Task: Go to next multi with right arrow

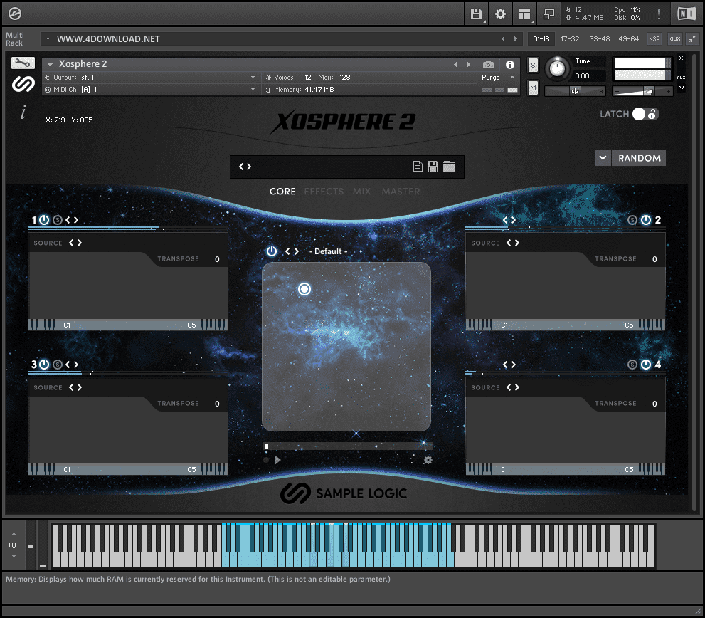Action: 515,39
